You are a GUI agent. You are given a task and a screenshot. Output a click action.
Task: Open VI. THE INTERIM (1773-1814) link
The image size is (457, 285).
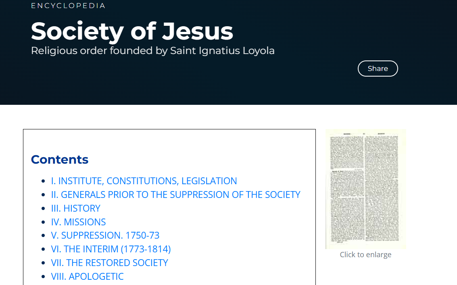111,249
